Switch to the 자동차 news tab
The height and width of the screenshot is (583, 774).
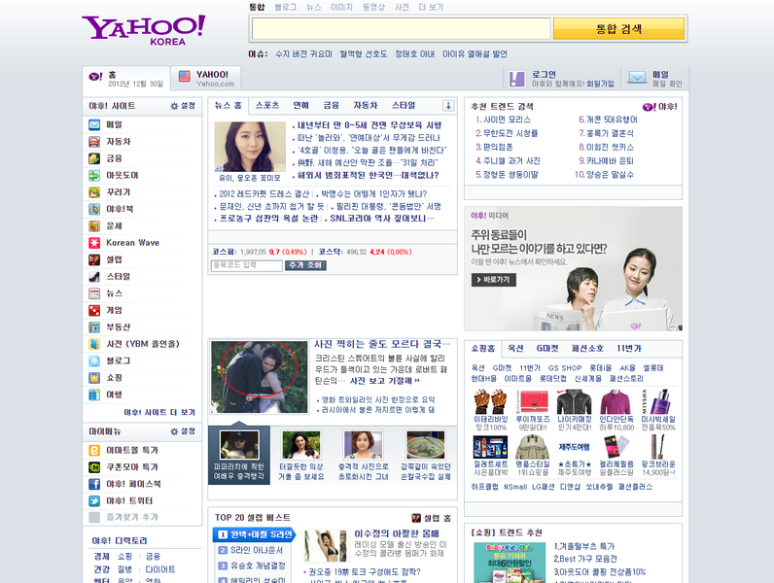pyautogui.click(x=366, y=105)
